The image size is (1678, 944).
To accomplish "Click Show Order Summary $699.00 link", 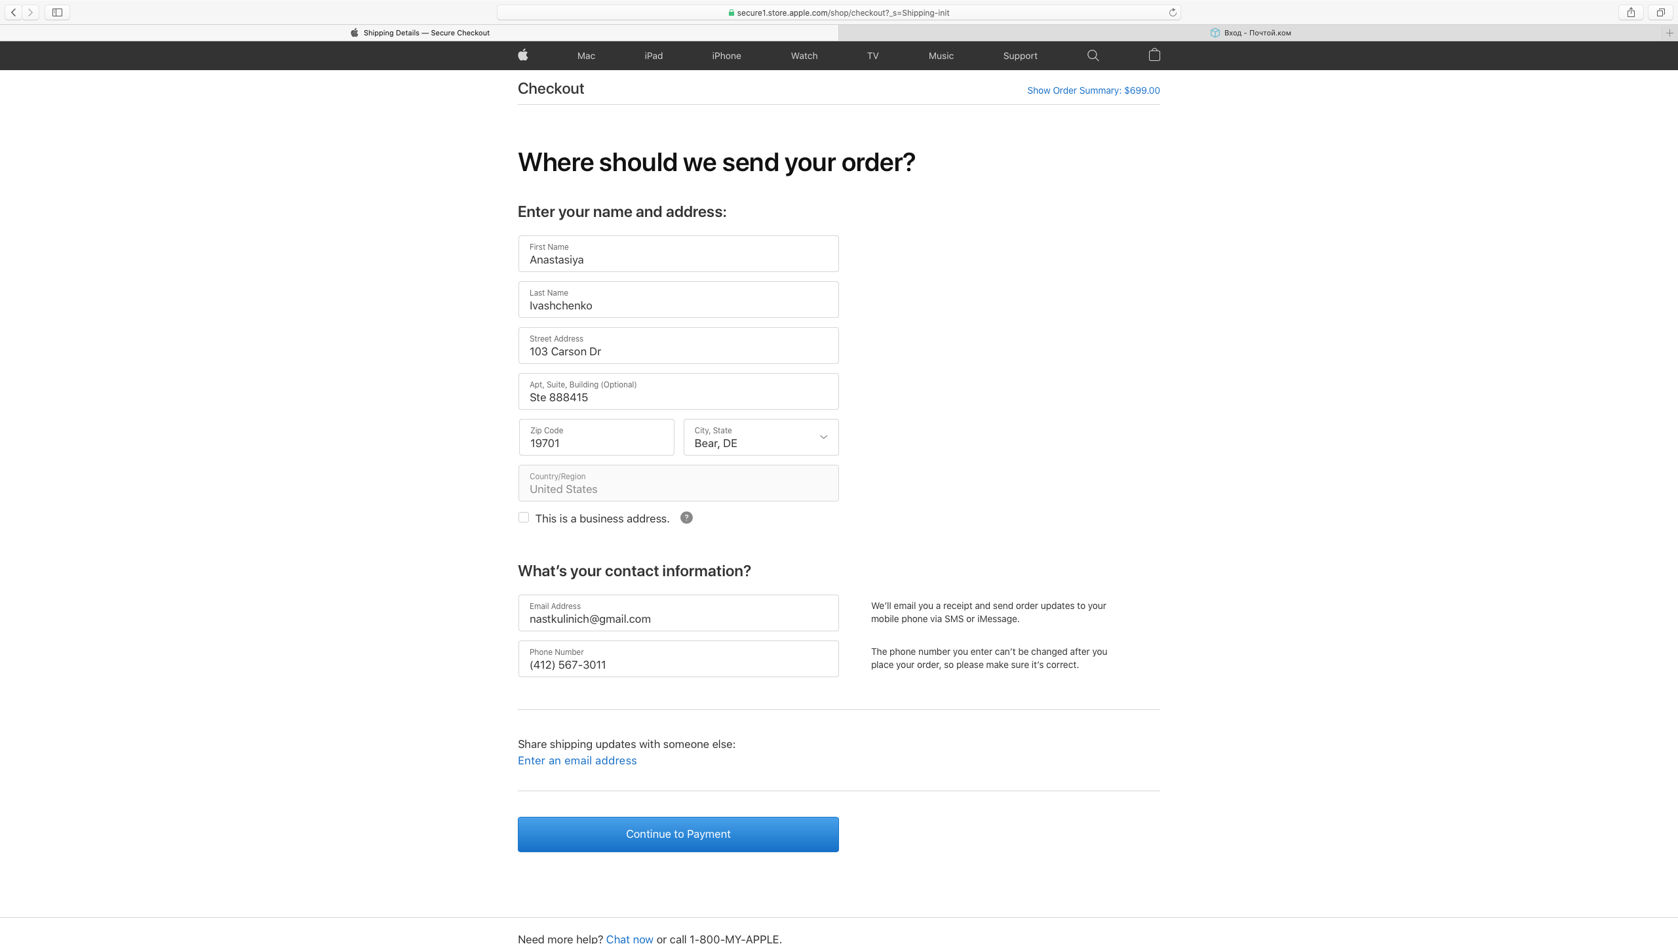I will (1093, 90).
